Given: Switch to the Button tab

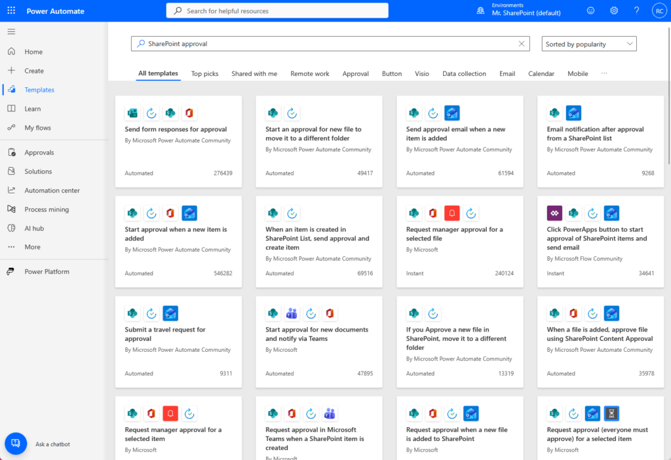Looking at the screenshot, I should [392, 73].
